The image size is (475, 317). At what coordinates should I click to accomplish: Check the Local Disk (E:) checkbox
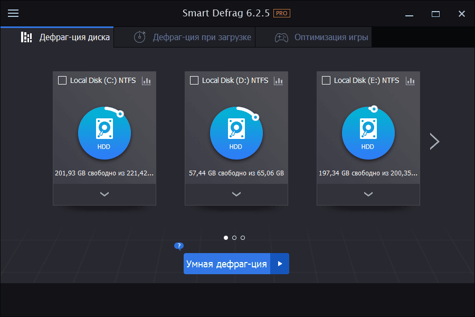(326, 80)
